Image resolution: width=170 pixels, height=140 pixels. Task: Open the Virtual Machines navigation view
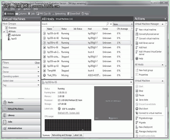(x=21, y=109)
